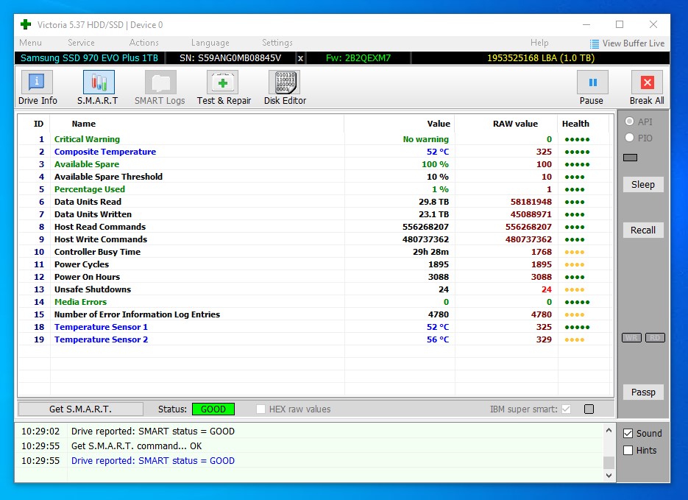Open the Service menu

coord(81,43)
